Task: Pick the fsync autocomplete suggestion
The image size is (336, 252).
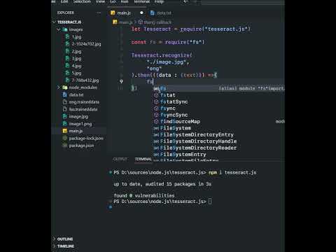Action: [168, 108]
